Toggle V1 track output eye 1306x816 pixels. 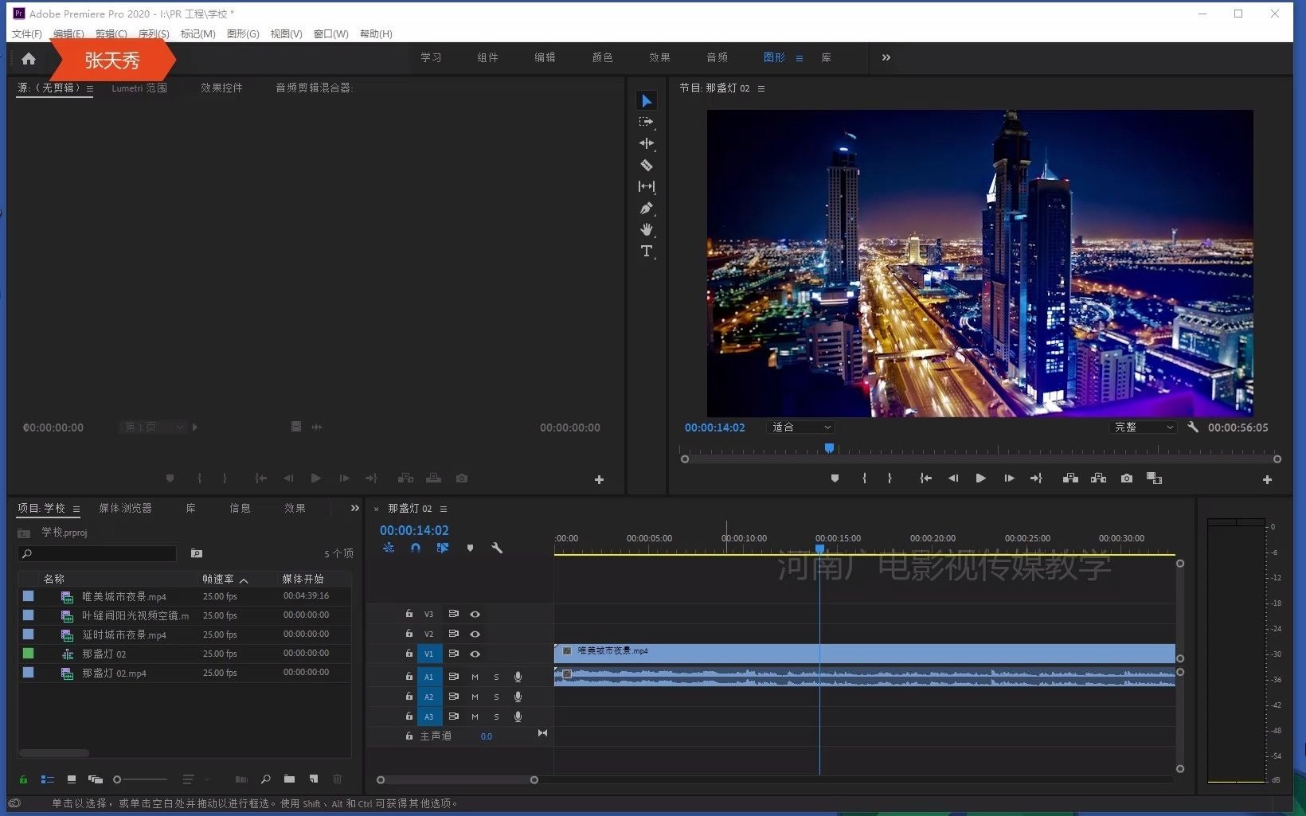coord(475,654)
